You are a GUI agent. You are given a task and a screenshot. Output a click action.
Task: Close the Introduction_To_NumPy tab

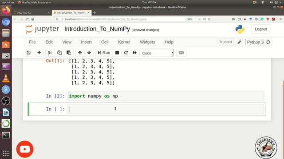point(89,13)
